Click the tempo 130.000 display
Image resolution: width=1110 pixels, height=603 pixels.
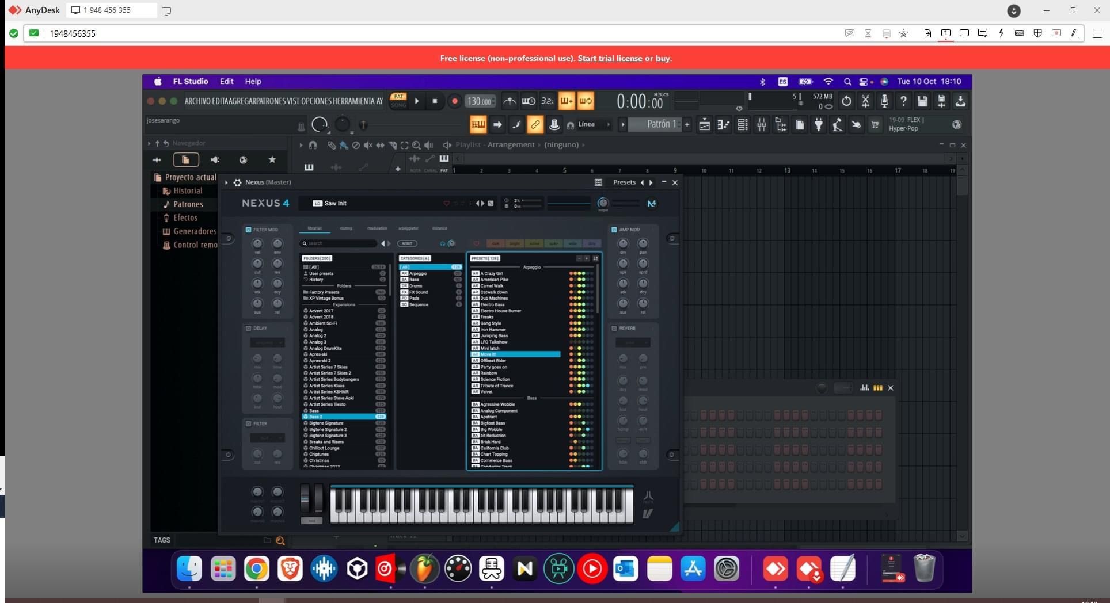[x=480, y=101]
